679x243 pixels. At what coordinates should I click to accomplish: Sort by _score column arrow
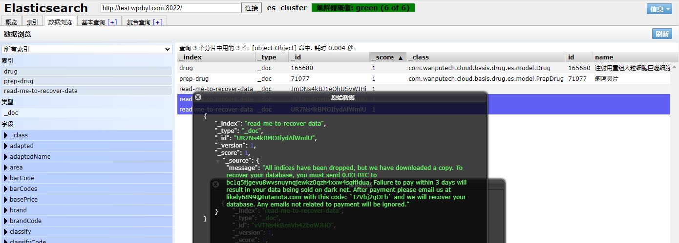[401, 57]
